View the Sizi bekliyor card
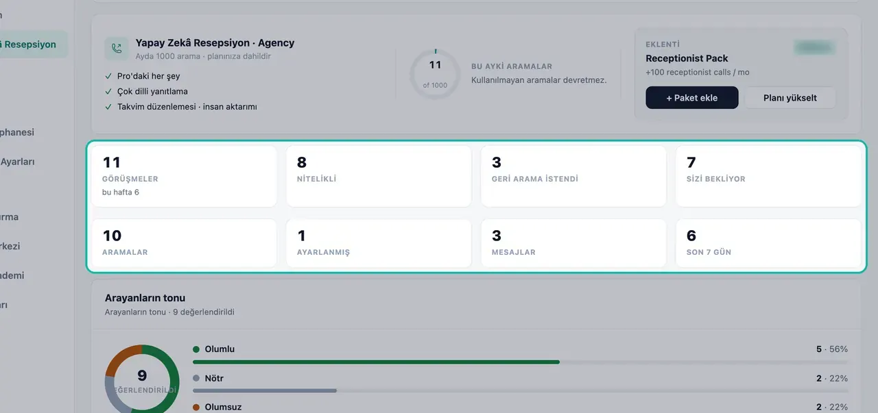 pyautogui.click(x=768, y=176)
